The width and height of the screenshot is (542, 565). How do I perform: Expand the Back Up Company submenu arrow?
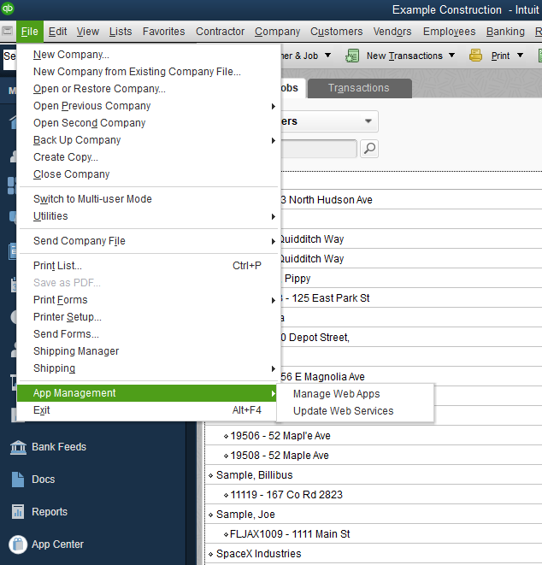(274, 140)
